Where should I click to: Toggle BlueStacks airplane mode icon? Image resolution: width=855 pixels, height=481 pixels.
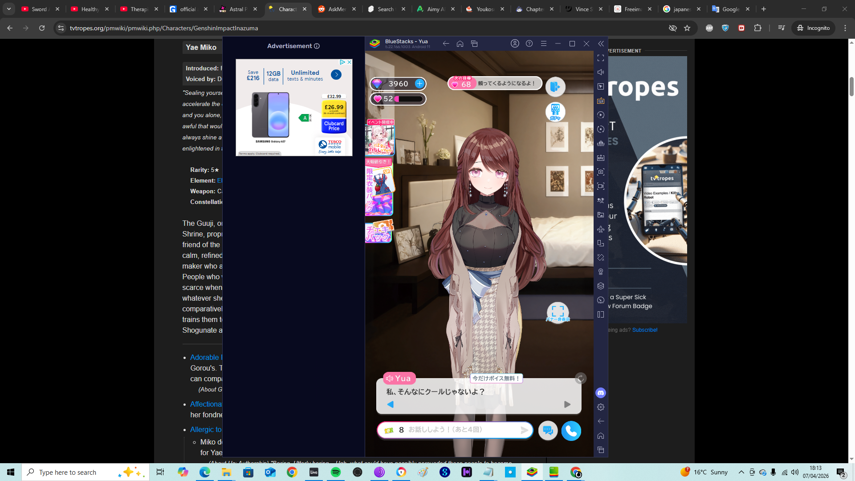point(601,229)
